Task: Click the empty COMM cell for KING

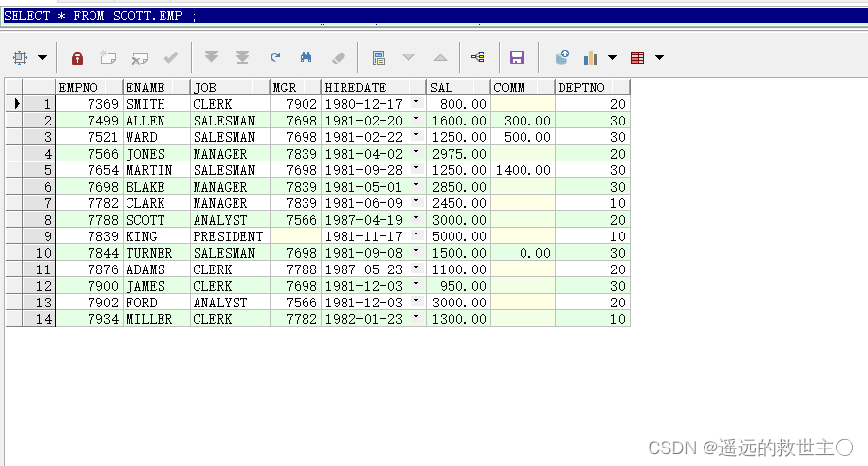Action: [x=522, y=236]
